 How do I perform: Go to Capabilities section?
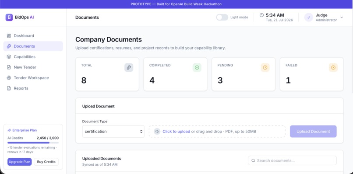(33, 57)
